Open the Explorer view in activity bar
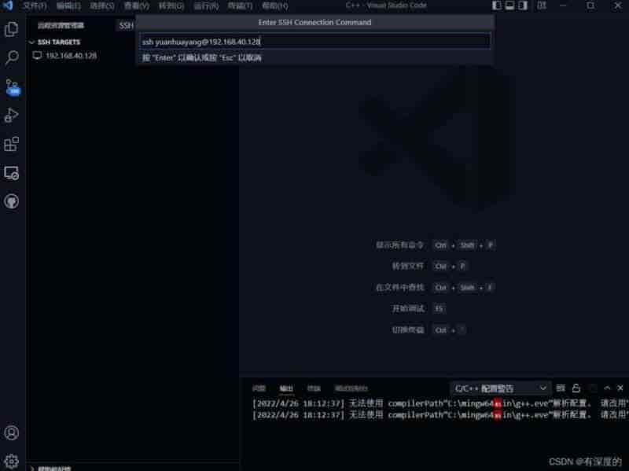This screenshot has width=629, height=471. (x=12, y=30)
